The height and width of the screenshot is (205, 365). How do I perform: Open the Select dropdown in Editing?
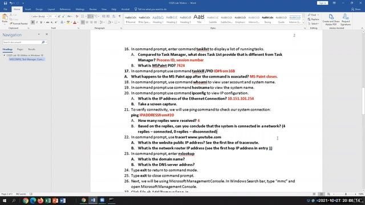point(313,23)
